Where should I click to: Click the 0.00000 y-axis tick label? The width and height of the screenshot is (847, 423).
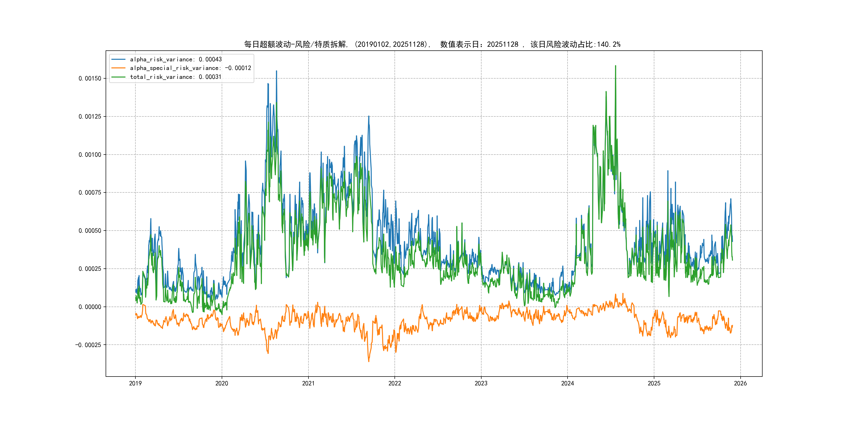tap(90, 307)
